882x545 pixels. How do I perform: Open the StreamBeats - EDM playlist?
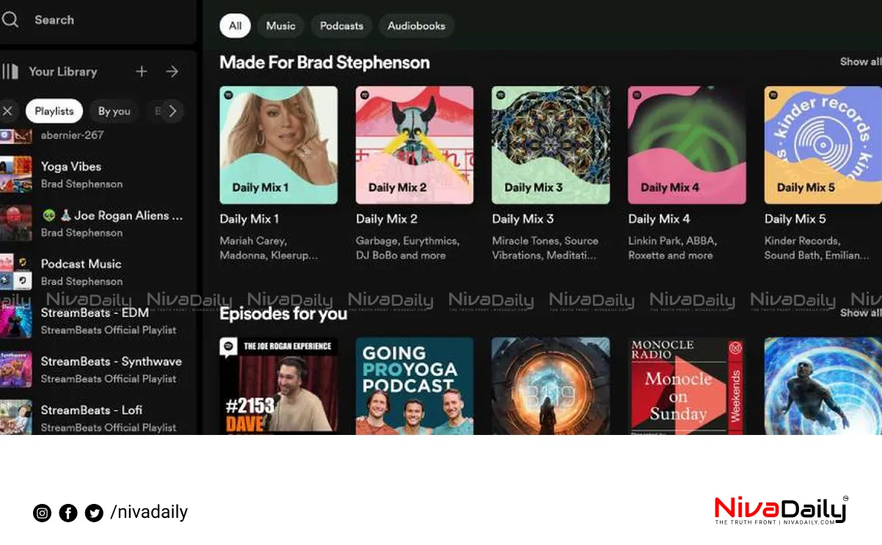[x=95, y=321]
